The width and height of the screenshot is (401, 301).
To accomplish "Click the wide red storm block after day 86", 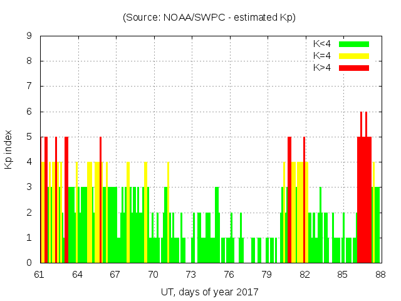I will 364,201.
